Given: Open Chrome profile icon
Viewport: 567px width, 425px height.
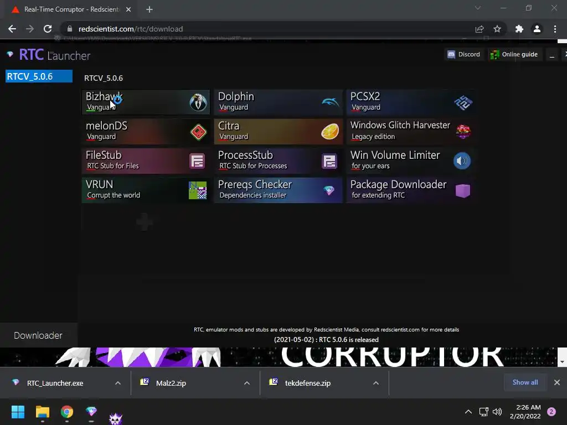Looking at the screenshot, I should [x=537, y=29].
